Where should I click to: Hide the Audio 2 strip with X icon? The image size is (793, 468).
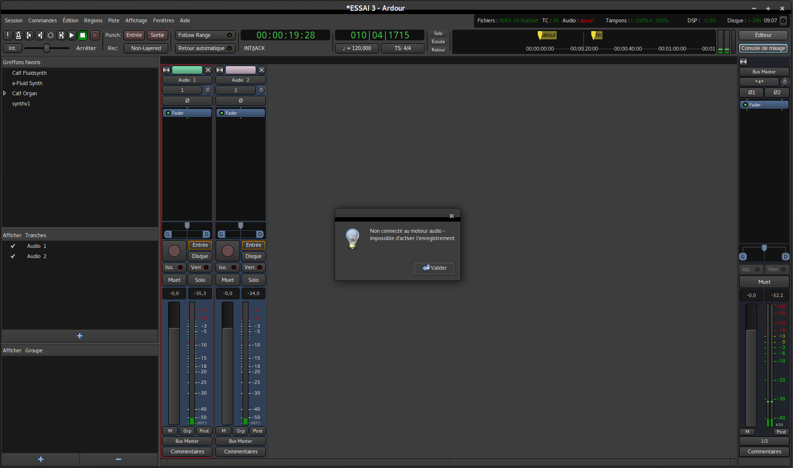click(x=262, y=70)
